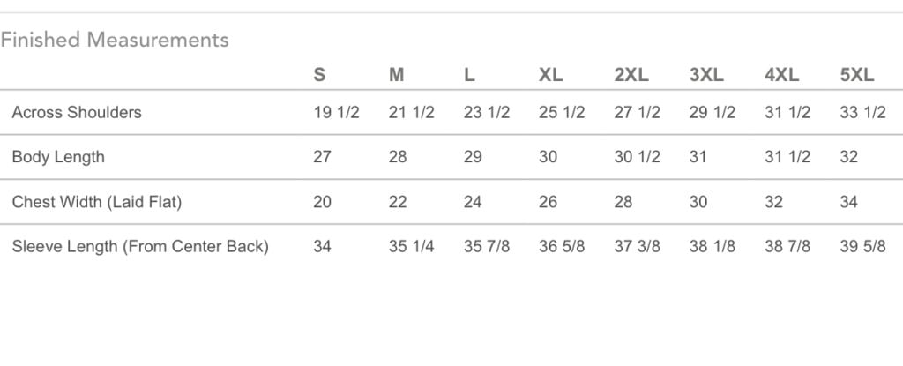Select the M size column header
Viewport: 903px width, 366px height.
(397, 76)
